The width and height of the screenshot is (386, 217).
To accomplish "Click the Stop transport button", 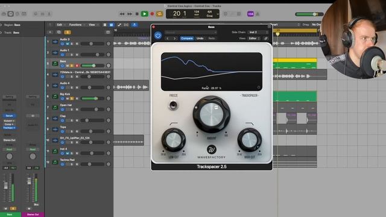I will [137, 14].
